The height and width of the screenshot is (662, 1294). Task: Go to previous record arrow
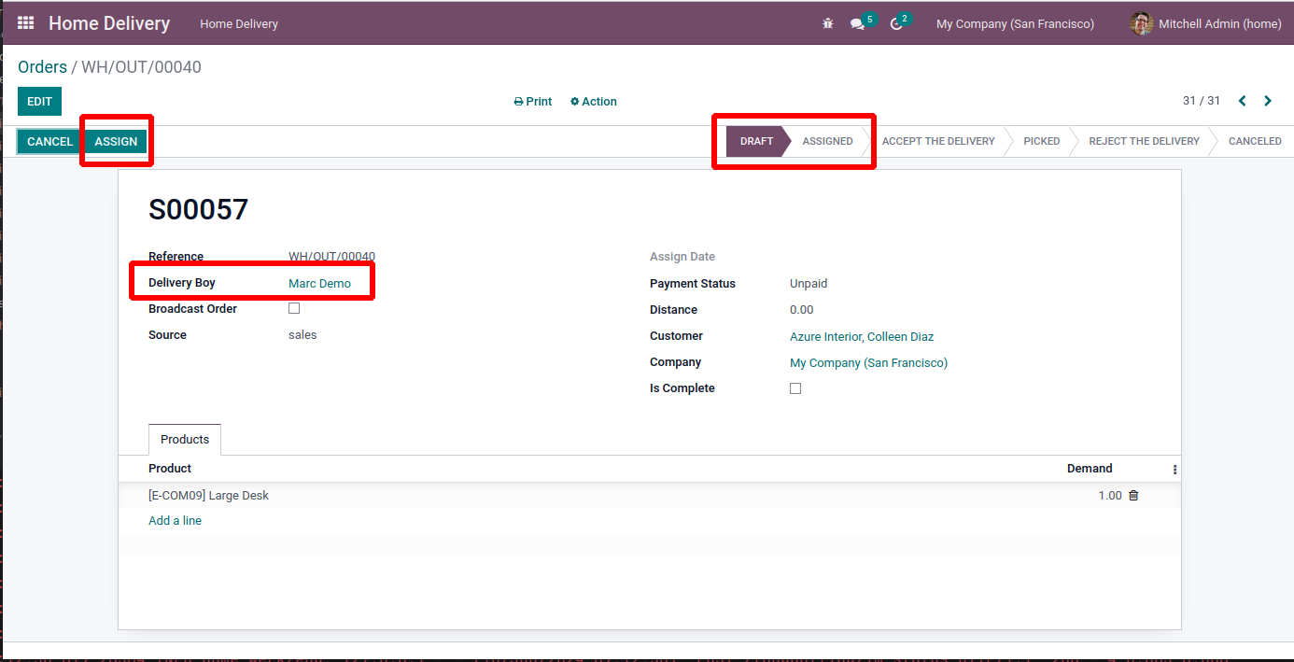1243,101
